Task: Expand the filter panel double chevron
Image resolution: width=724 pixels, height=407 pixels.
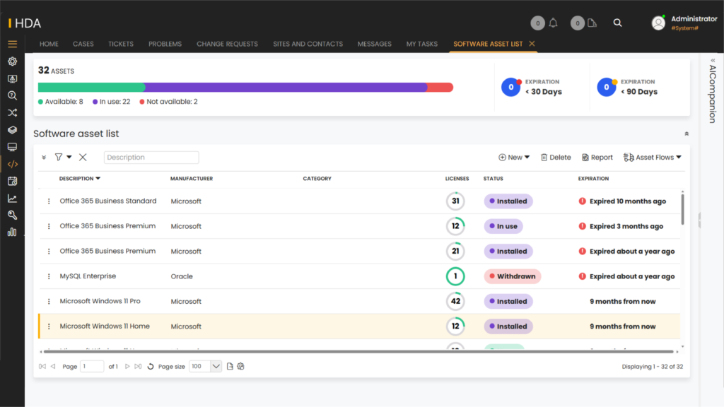Action: pyautogui.click(x=44, y=158)
